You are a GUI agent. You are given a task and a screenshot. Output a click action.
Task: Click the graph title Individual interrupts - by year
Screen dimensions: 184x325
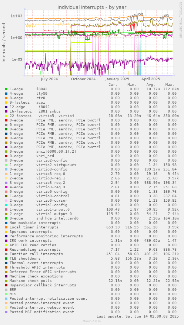point(92,7)
